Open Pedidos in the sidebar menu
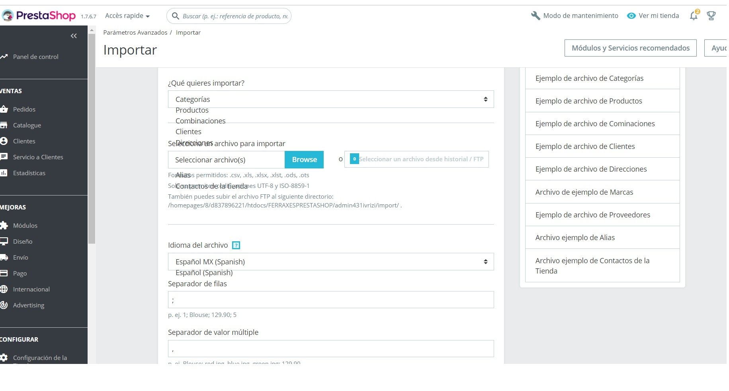 [x=24, y=109]
